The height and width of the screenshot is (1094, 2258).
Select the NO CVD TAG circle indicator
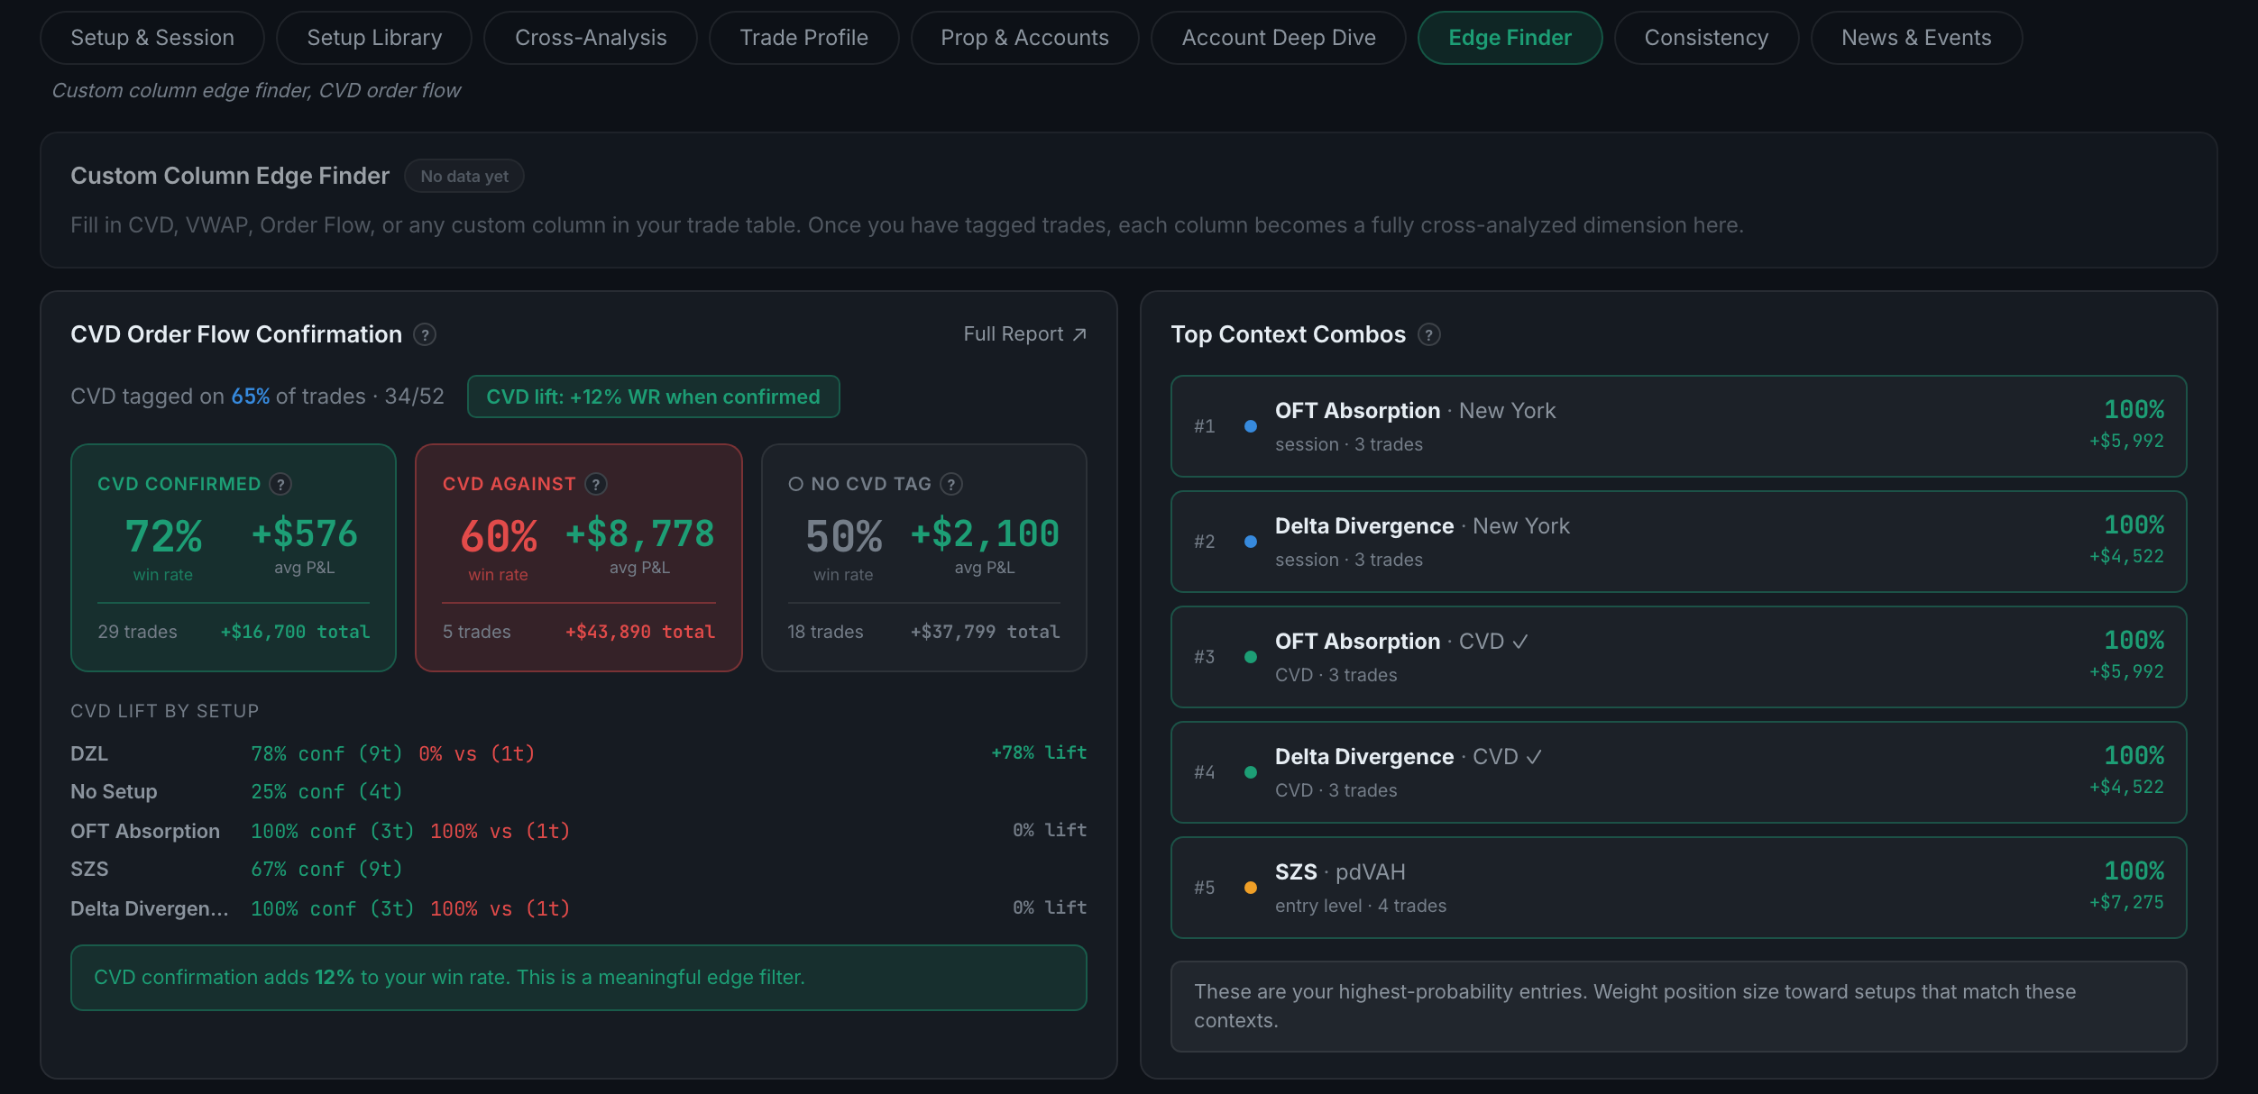(795, 484)
